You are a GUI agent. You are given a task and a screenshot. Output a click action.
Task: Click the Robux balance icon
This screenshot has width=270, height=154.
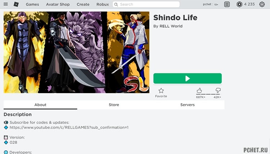(239, 4)
